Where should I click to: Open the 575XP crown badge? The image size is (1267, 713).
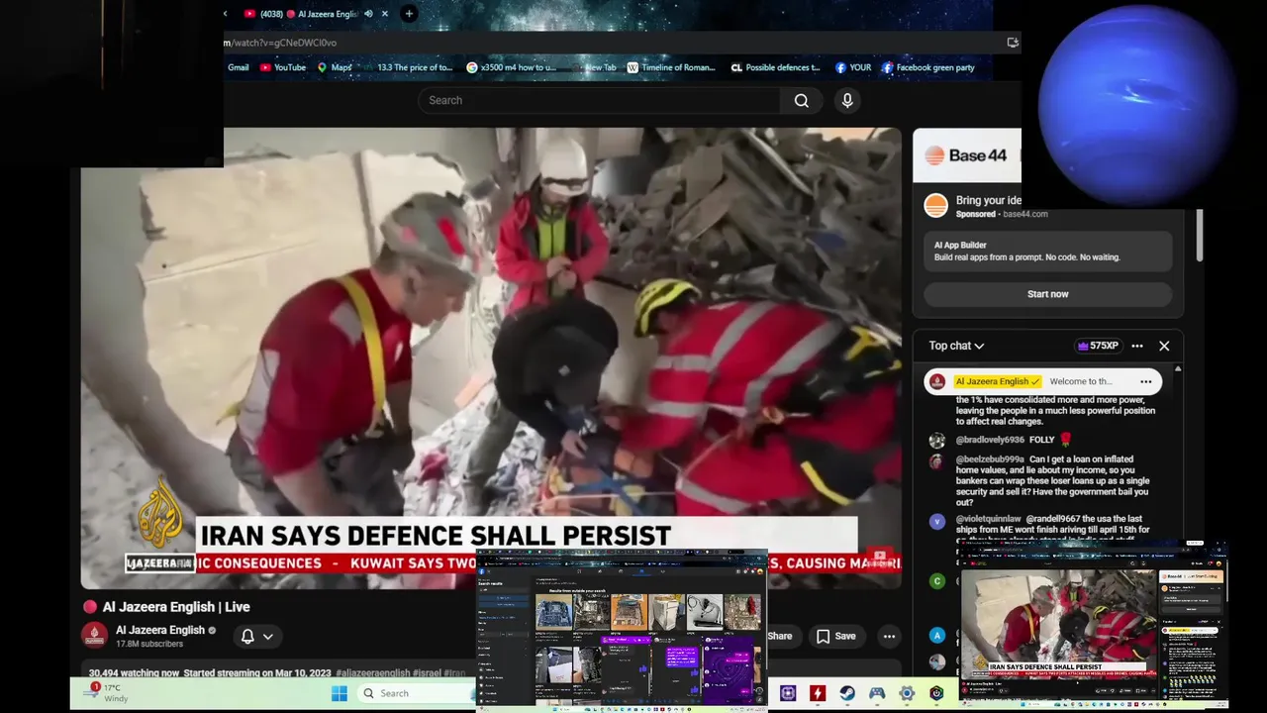[x=1098, y=346]
